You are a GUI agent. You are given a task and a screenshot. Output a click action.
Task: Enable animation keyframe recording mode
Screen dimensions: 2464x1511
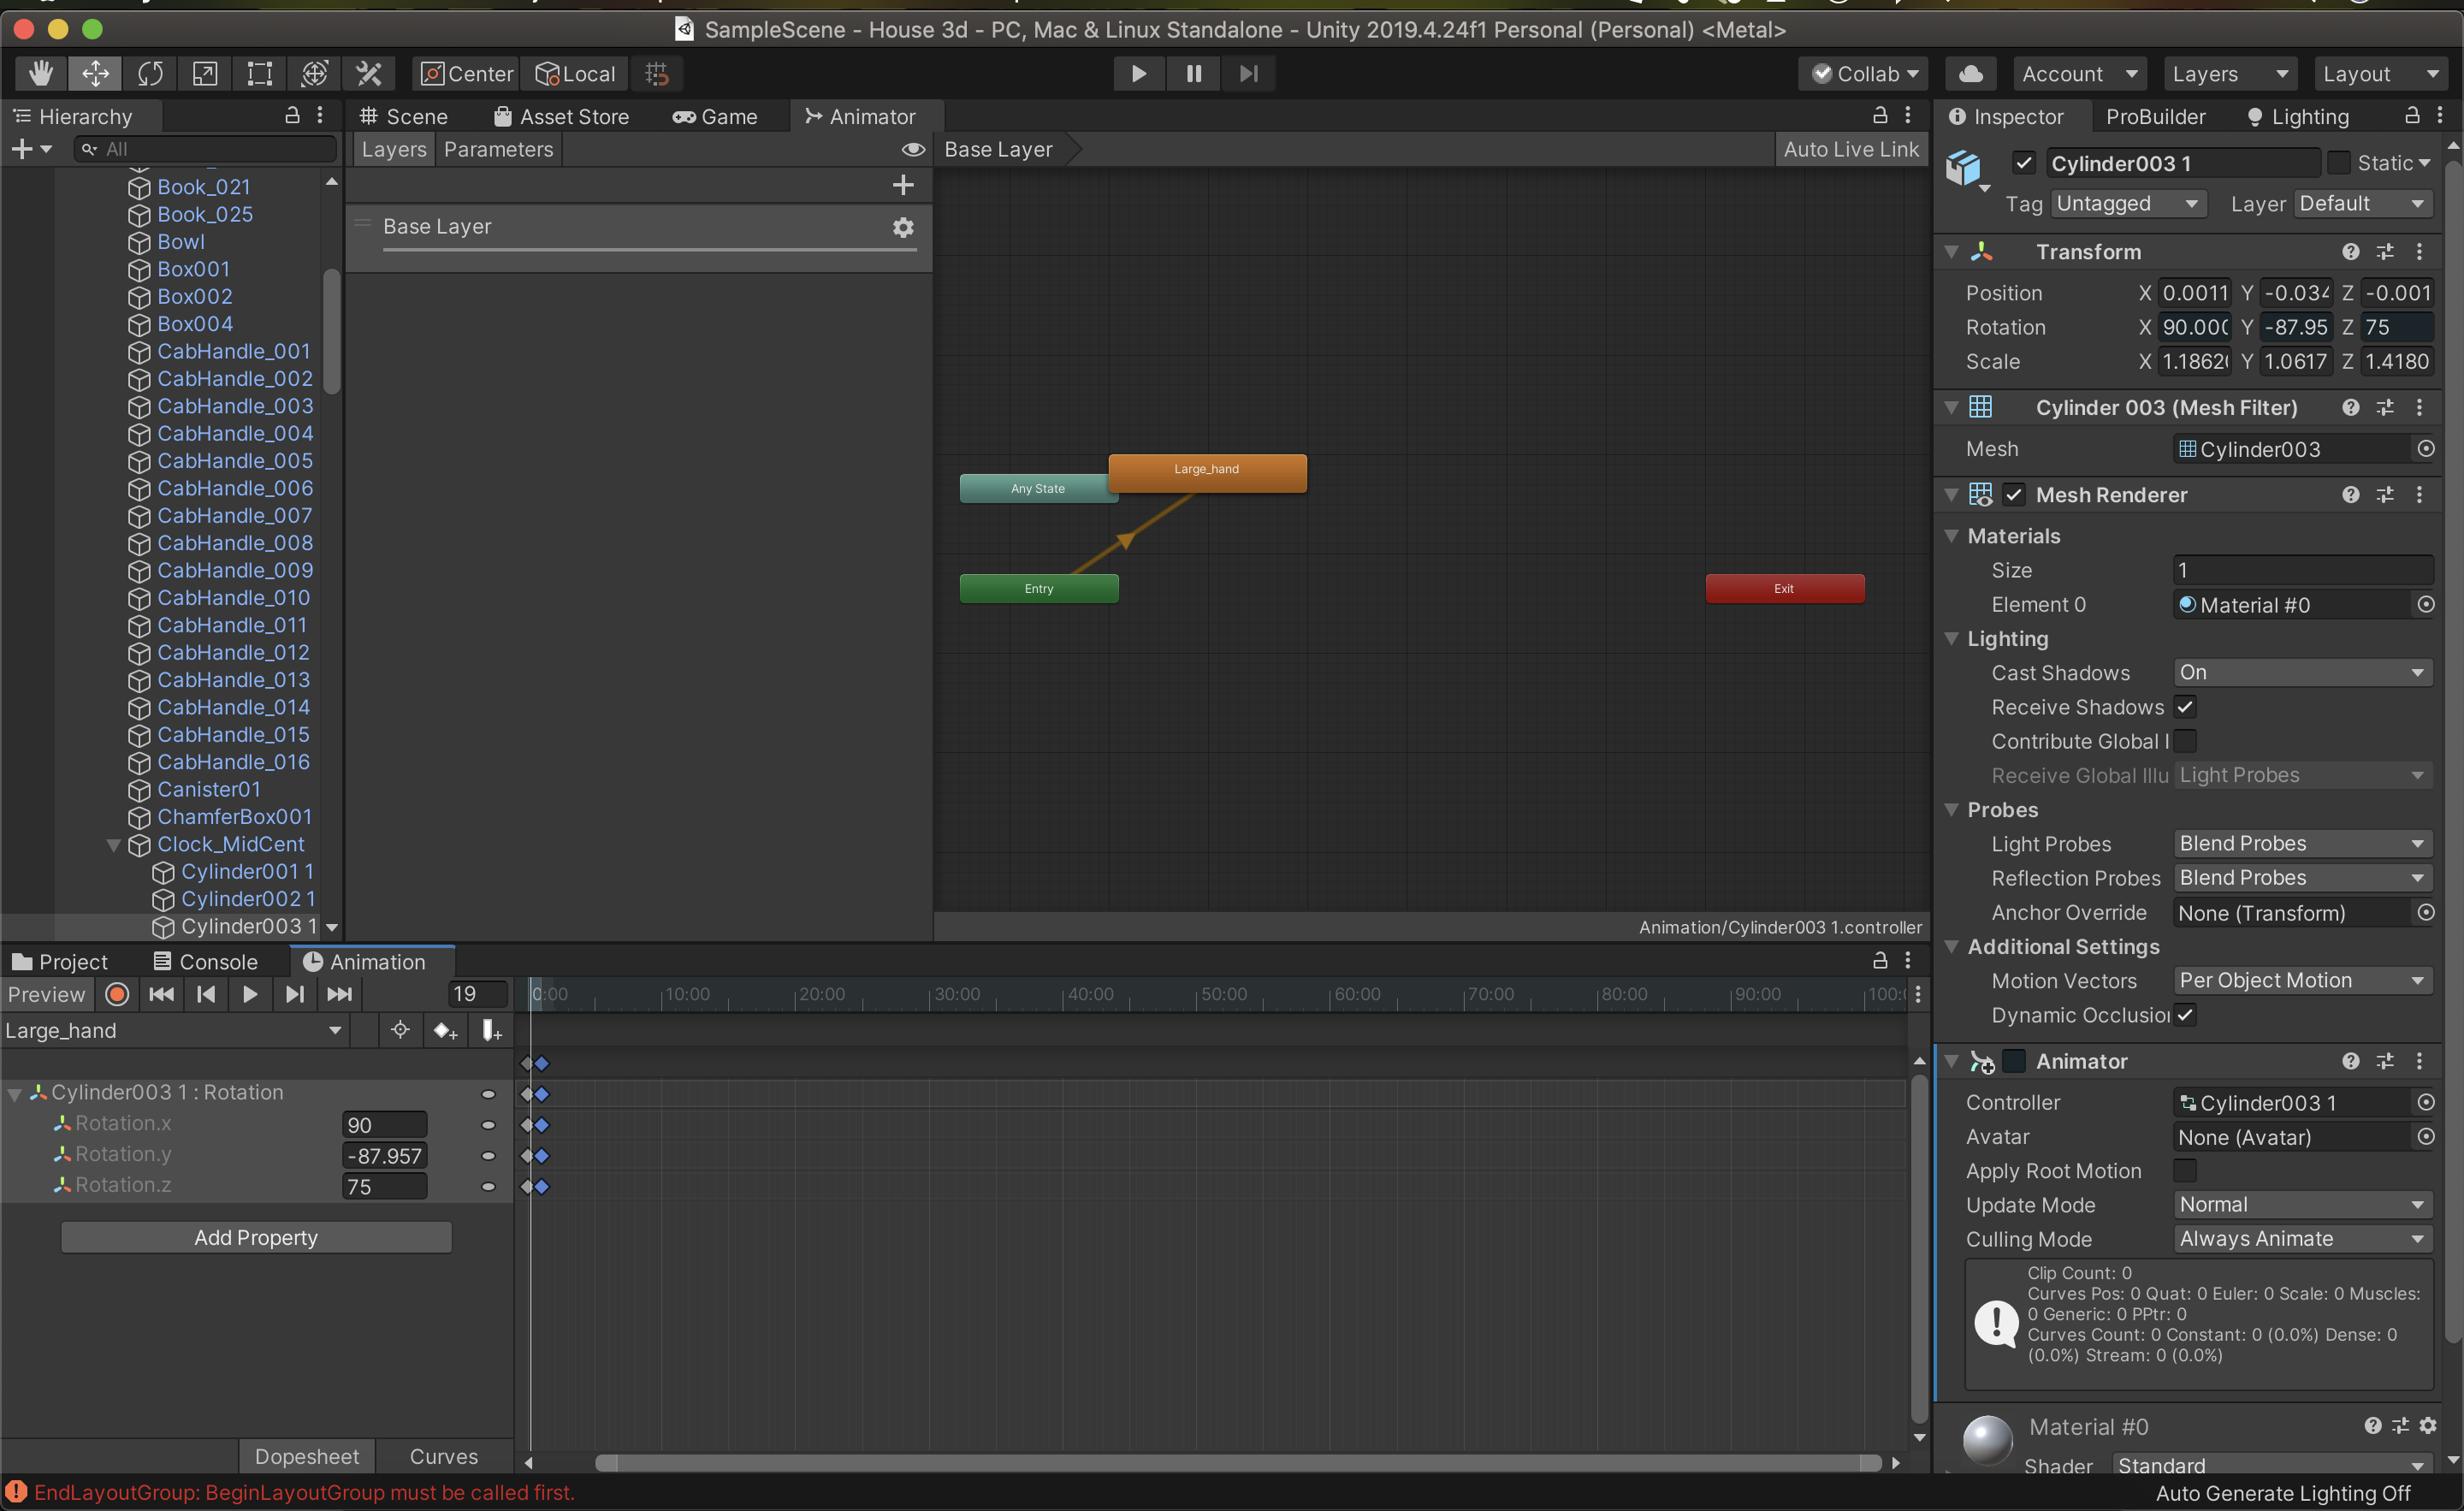click(117, 994)
